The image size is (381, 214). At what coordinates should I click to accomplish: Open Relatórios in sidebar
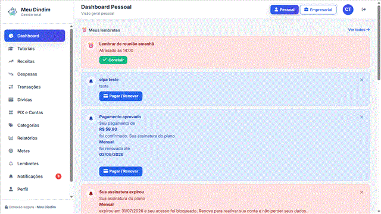[35, 138]
